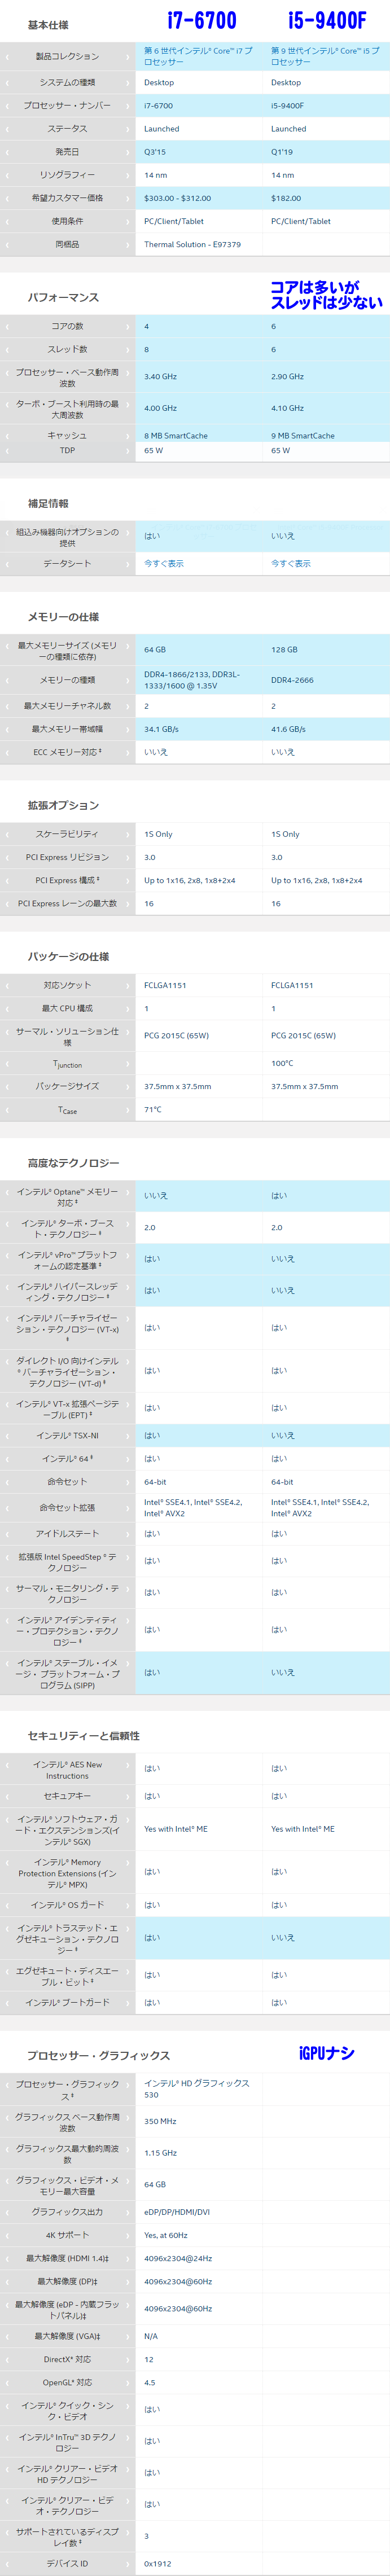Click the right arrow on the PCI Express リビジョン row
The image size is (390, 2576).
click(127, 857)
